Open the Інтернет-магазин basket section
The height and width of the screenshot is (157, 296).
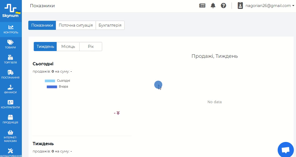[11, 136]
